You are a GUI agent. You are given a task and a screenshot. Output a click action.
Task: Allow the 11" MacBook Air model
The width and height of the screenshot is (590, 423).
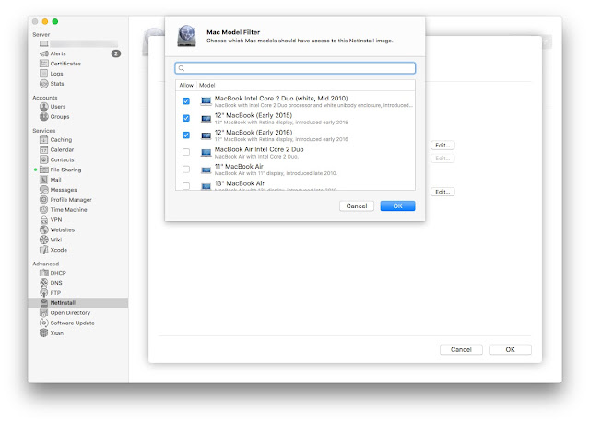pyautogui.click(x=186, y=170)
